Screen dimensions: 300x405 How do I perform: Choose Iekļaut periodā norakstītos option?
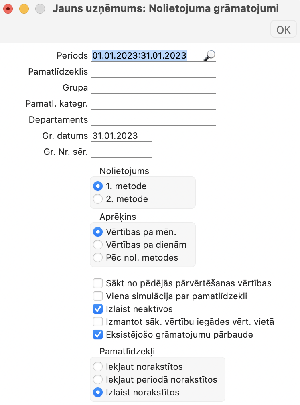[97, 379]
